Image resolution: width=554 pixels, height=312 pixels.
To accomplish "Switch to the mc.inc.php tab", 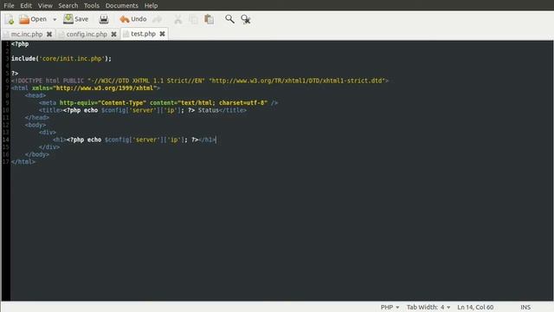I will pos(27,35).
